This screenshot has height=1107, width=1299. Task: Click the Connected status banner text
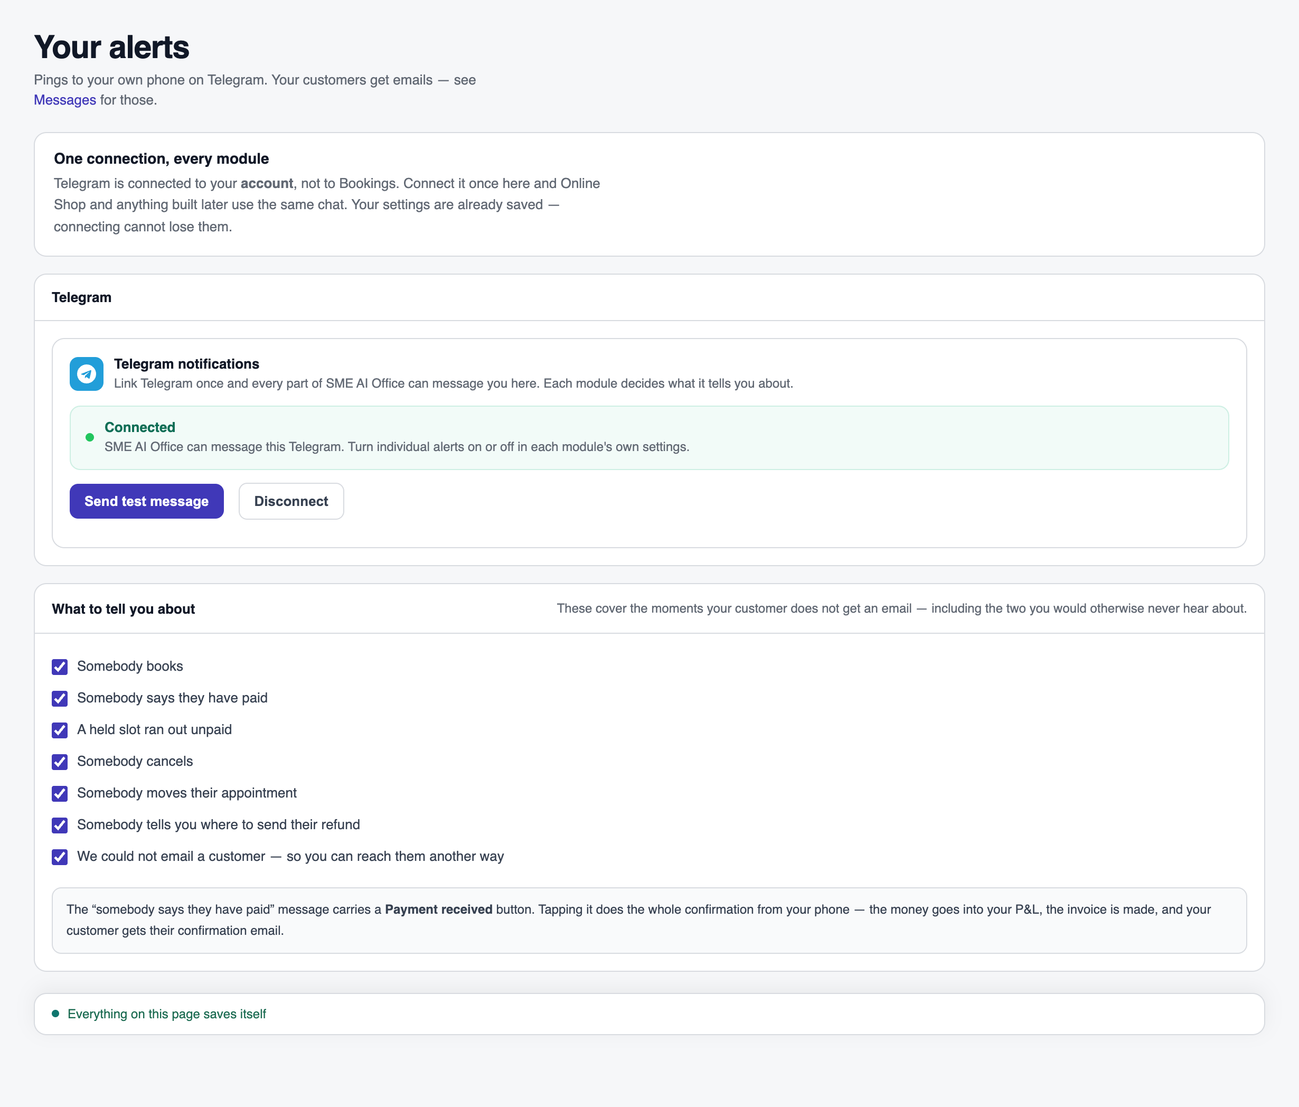tap(140, 427)
